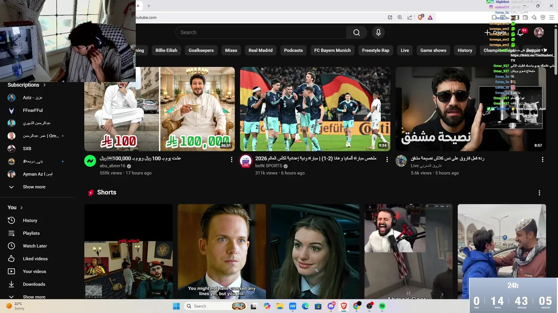Screen dimensions: 558x313
Task: Open Brave VPN shield icon
Action: [543, 17]
